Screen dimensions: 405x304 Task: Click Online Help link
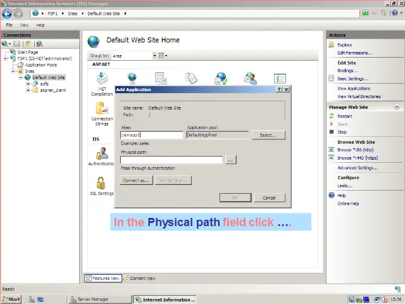348,203
